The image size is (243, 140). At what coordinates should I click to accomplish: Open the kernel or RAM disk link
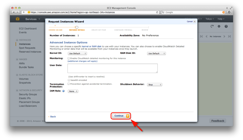92,46
